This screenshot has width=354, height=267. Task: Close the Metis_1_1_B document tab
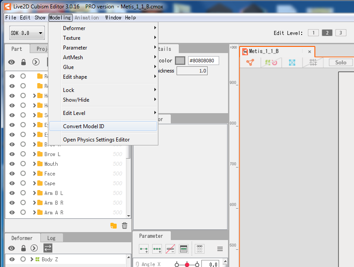point(310,52)
